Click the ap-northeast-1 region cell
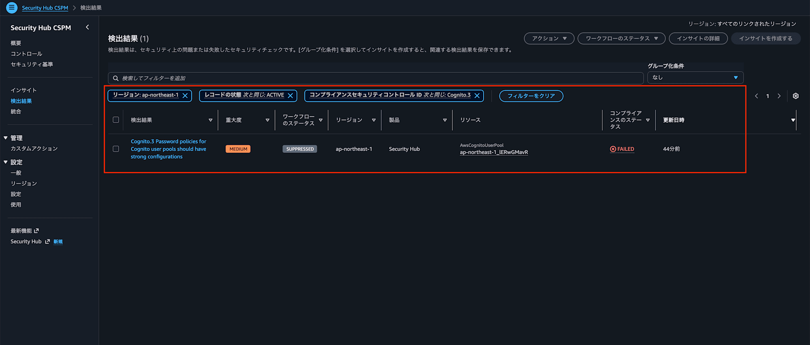The height and width of the screenshot is (345, 810). pos(354,149)
